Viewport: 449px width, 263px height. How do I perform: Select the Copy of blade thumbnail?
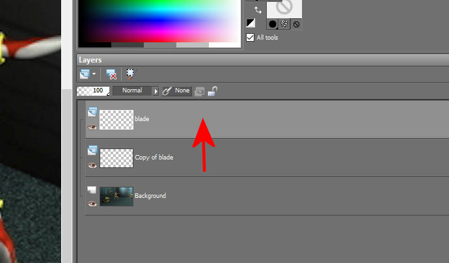(x=116, y=158)
